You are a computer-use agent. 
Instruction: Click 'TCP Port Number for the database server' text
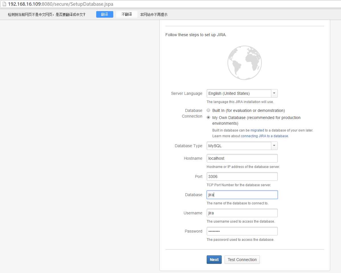pyautogui.click(x=239, y=185)
